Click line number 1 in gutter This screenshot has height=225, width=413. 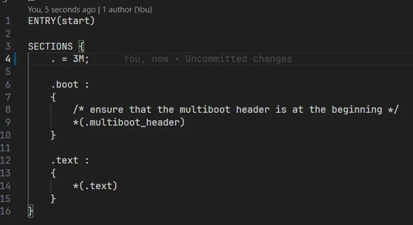tap(8, 21)
